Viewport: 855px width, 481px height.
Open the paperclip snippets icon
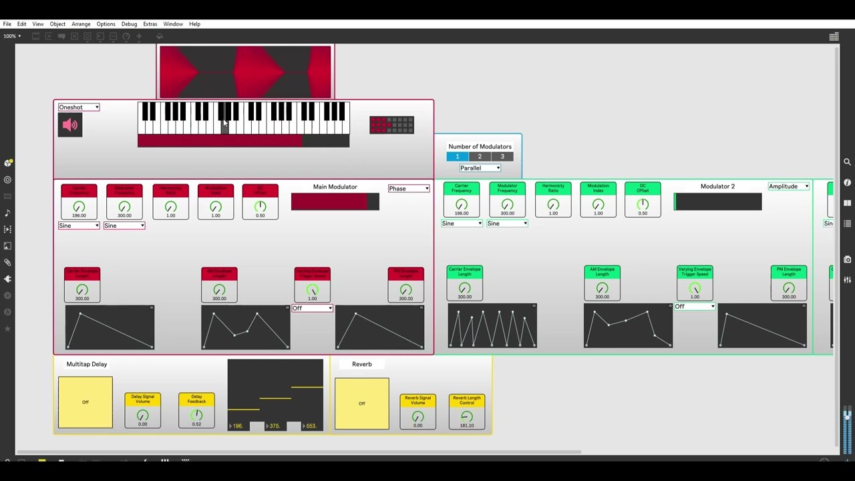coord(8,263)
